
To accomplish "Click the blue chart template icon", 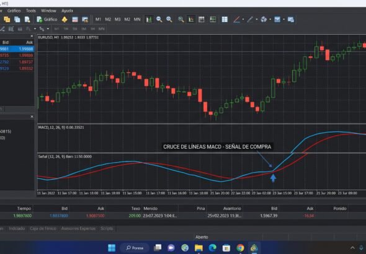I will pos(277,19).
